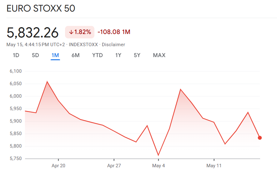Switch to 1Y chart range
The width and height of the screenshot is (277, 171).
118,55
